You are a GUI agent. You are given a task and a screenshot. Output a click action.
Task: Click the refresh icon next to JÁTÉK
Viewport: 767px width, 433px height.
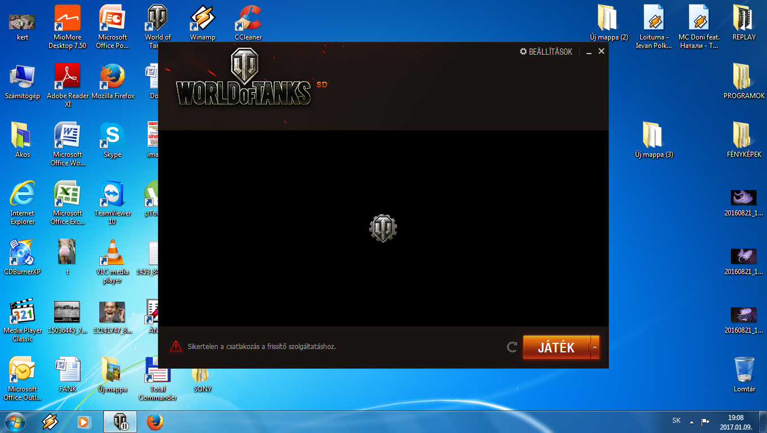(512, 347)
